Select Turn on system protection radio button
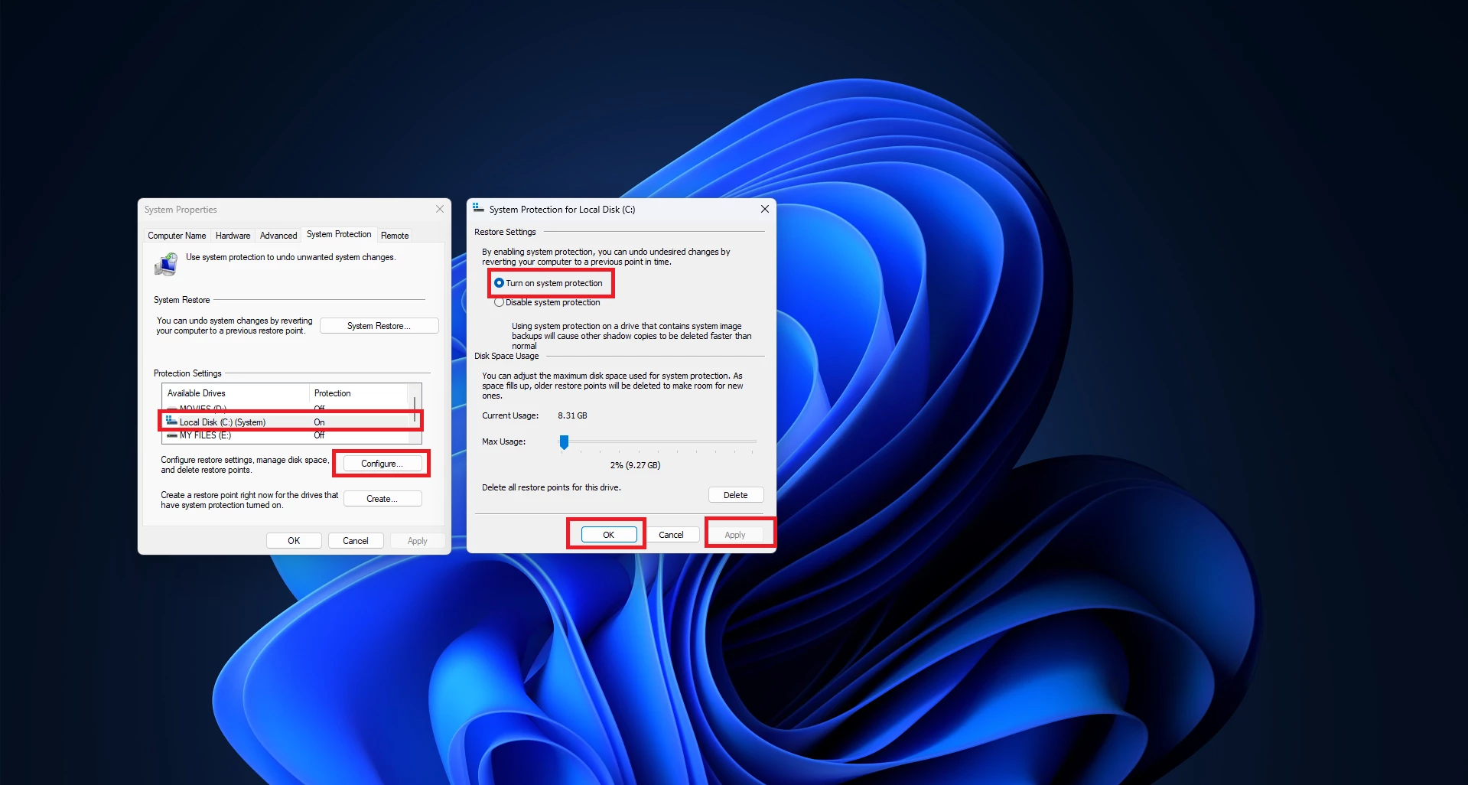The height and width of the screenshot is (785, 1468). pos(499,283)
